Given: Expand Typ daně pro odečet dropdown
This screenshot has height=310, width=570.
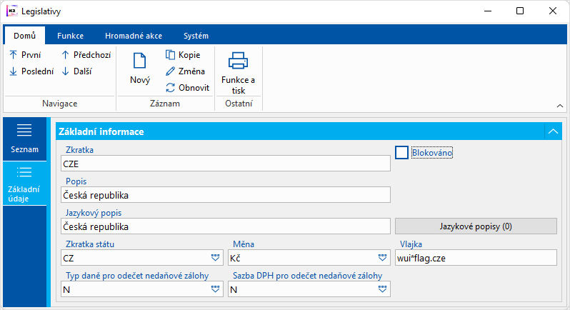Looking at the screenshot, I should click(215, 289).
